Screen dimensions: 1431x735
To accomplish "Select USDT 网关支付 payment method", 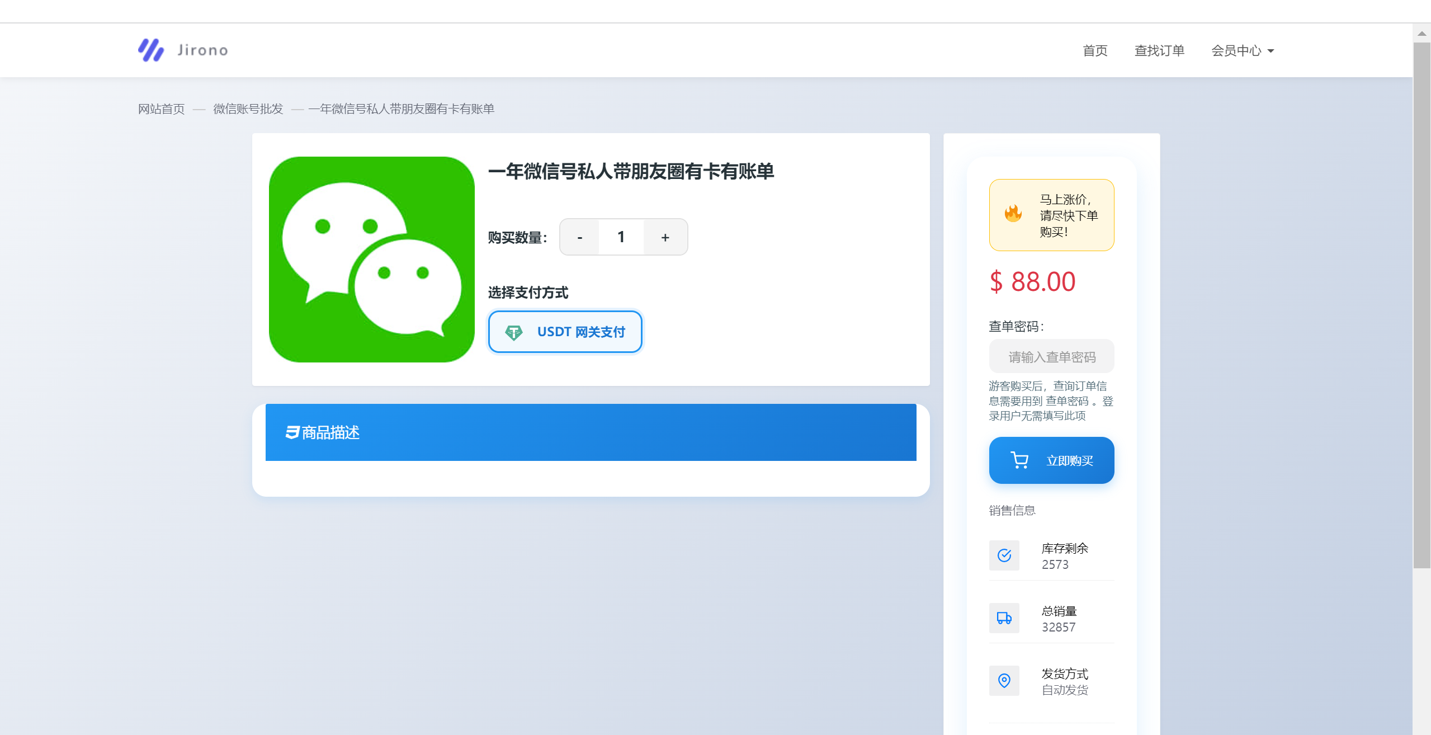I will (x=565, y=332).
